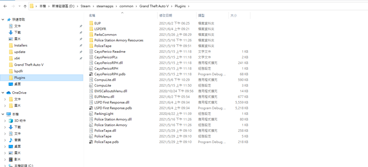Click the 3D 物件 icon in sidebar
This screenshot has height=167, width=368.
point(11,121)
